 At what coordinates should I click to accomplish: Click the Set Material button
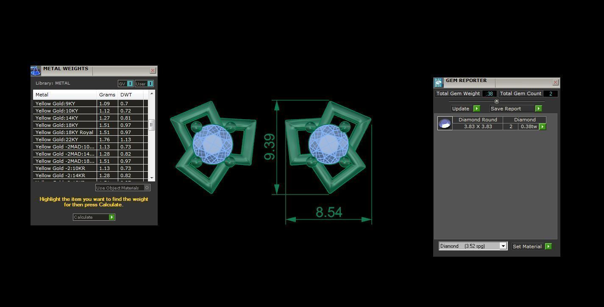[532, 246]
